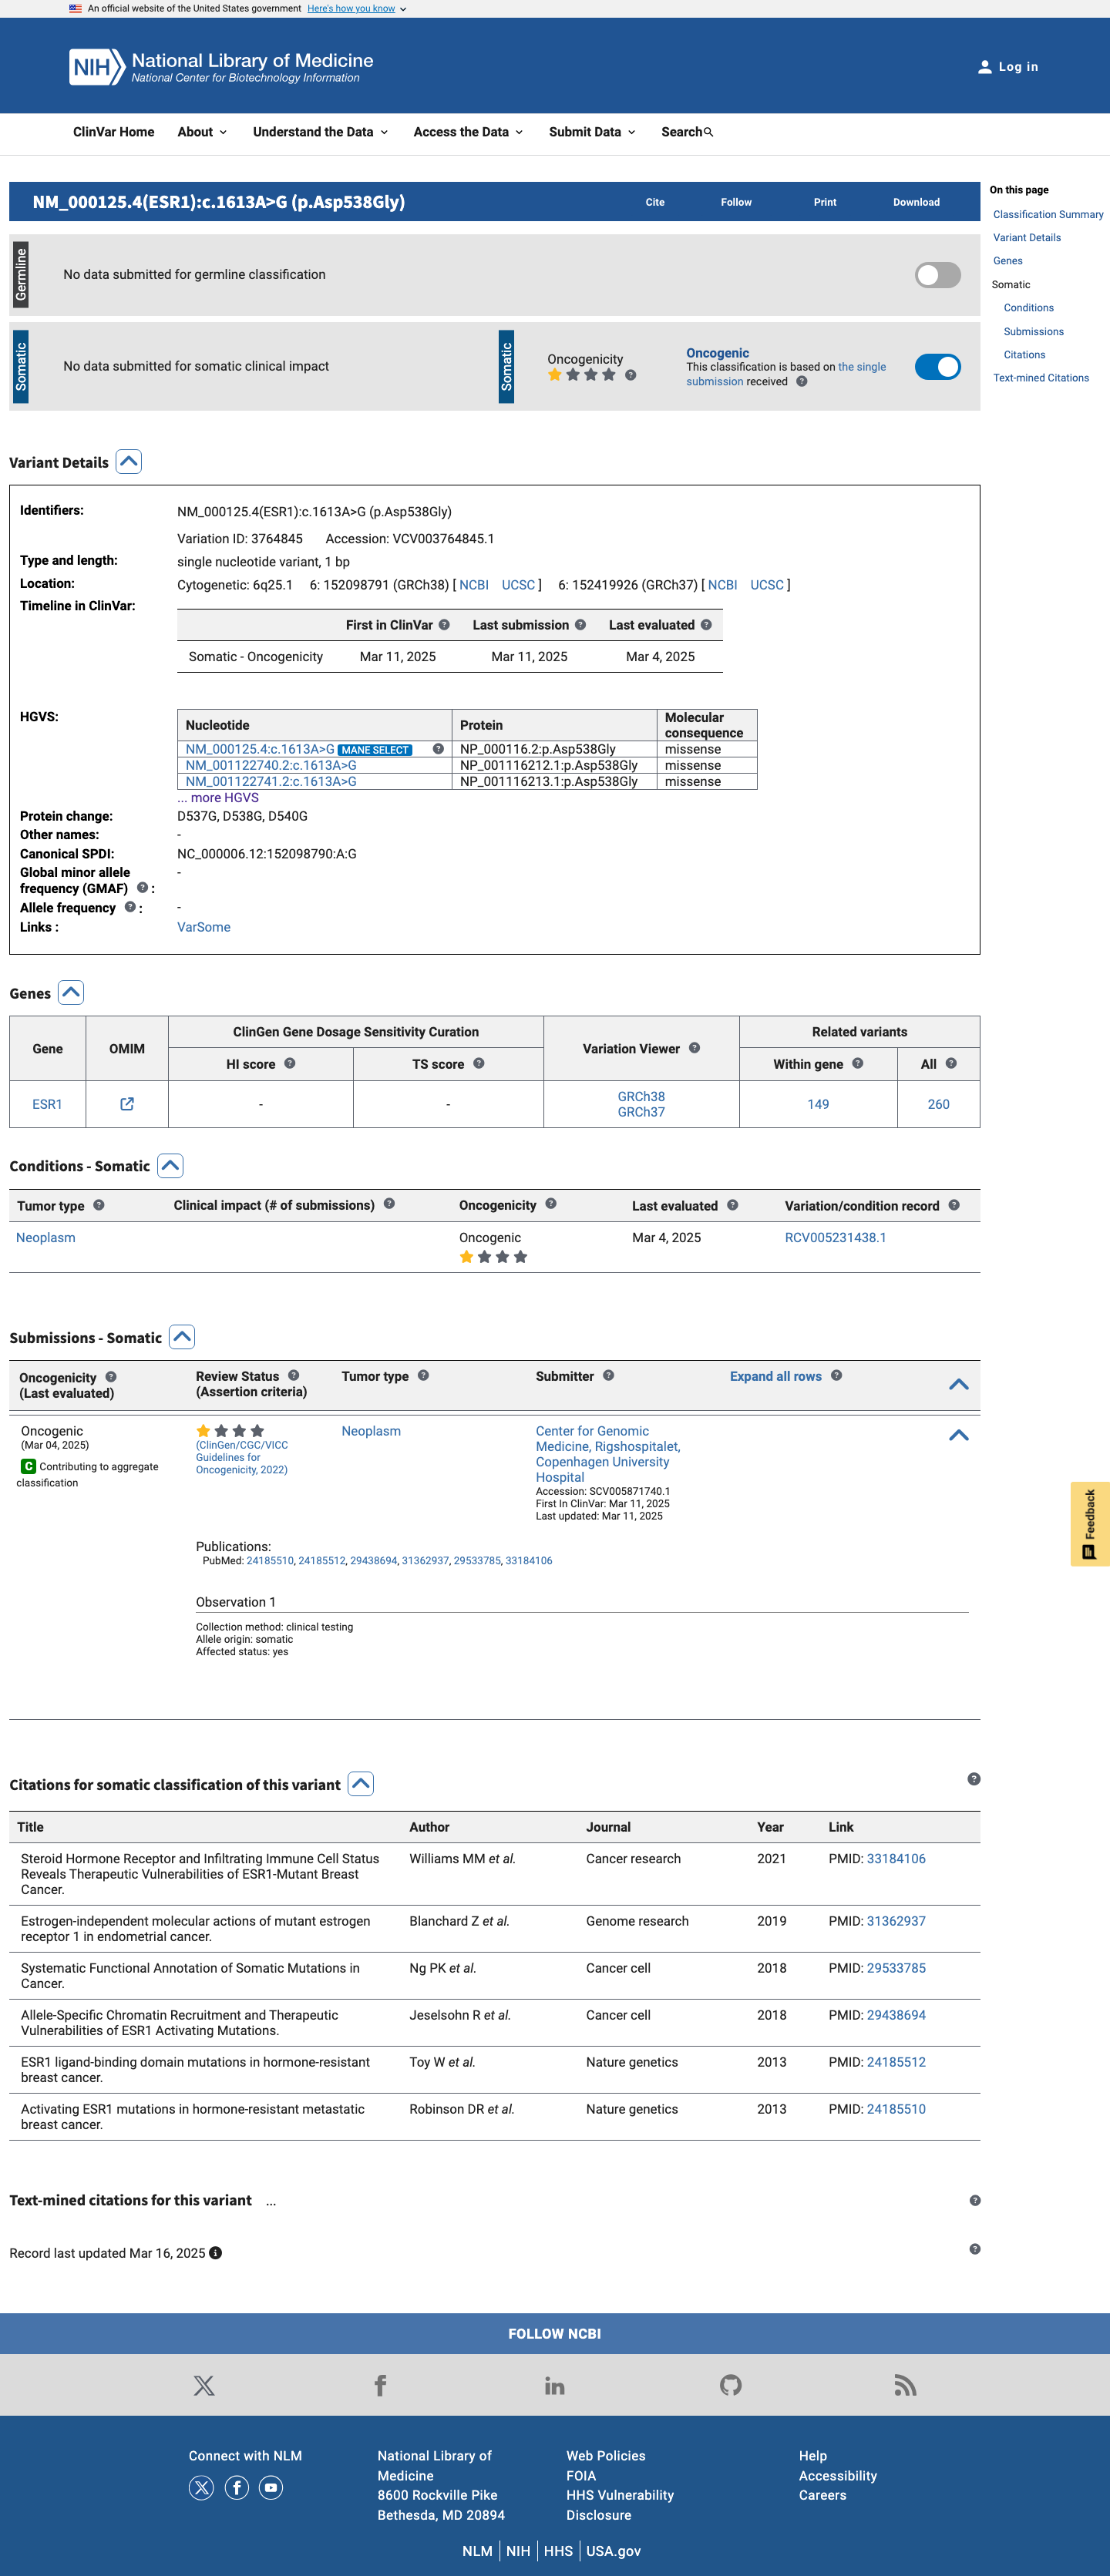This screenshot has width=1110, height=2576.
Task: Open Facebook icon under Connect with NLM
Action: [x=237, y=2488]
